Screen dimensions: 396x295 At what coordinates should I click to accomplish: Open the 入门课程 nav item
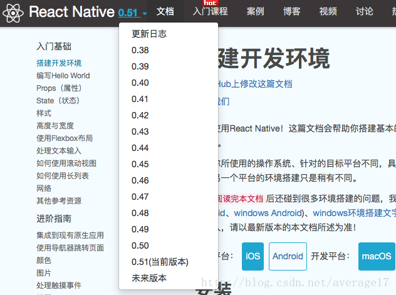[x=211, y=12]
